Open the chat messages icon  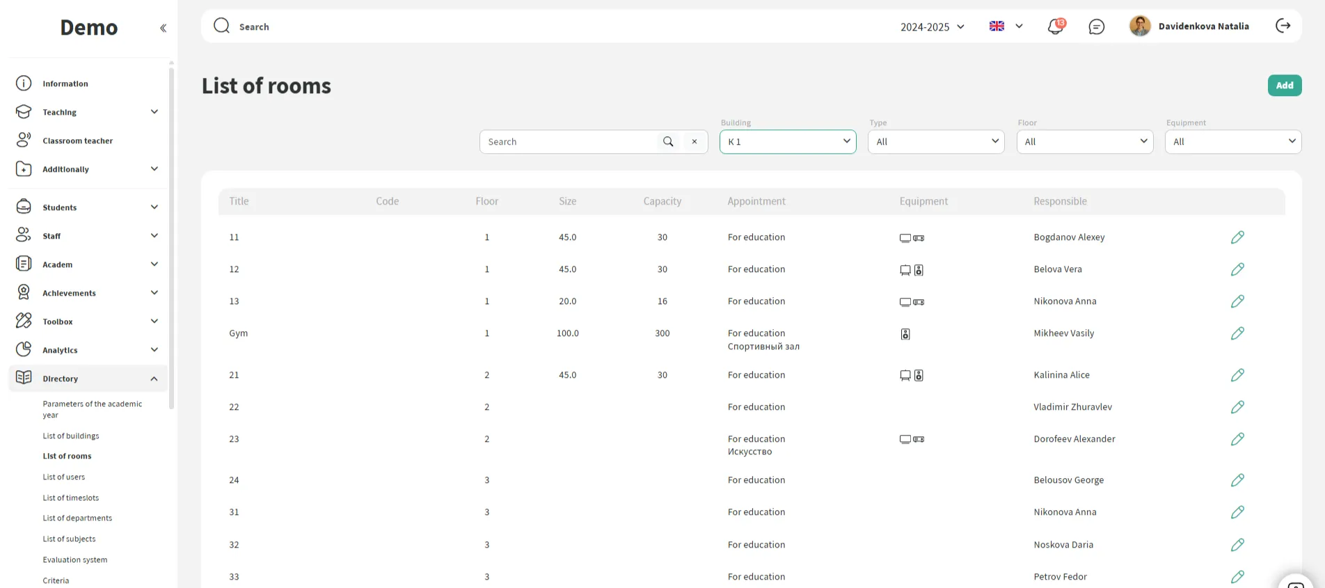click(1096, 26)
